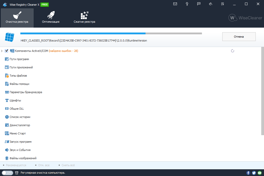The width and height of the screenshot is (264, 176).
Task: Click the Пути программ icon
Action: click(7, 59)
